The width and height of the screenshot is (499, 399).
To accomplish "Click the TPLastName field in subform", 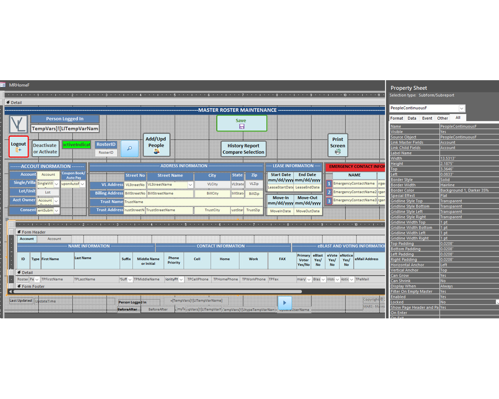I will (x=96, y=279).
